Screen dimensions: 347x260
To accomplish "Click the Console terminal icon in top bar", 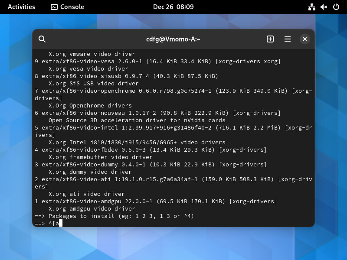I will click(54, 7).
